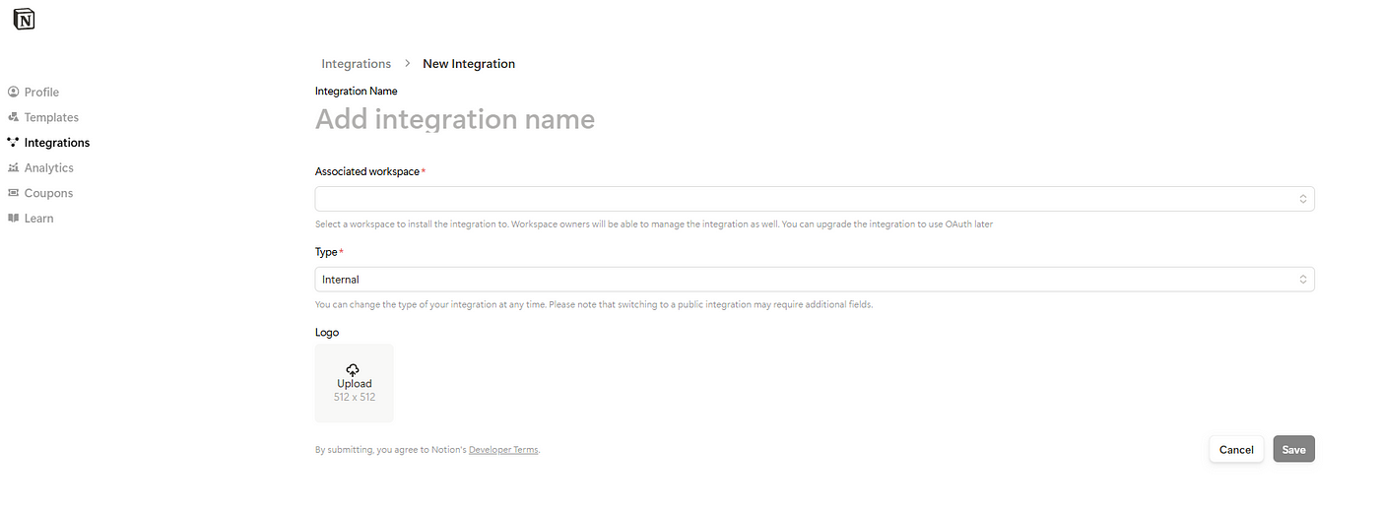Viewport: 1379px width, 508px height.
Task: Click the Templates shapes icon
Action: 13,117
